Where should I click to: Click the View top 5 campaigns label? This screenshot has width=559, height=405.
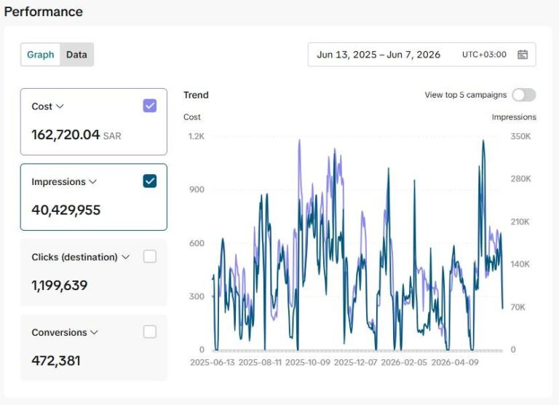tap(466, 95)
